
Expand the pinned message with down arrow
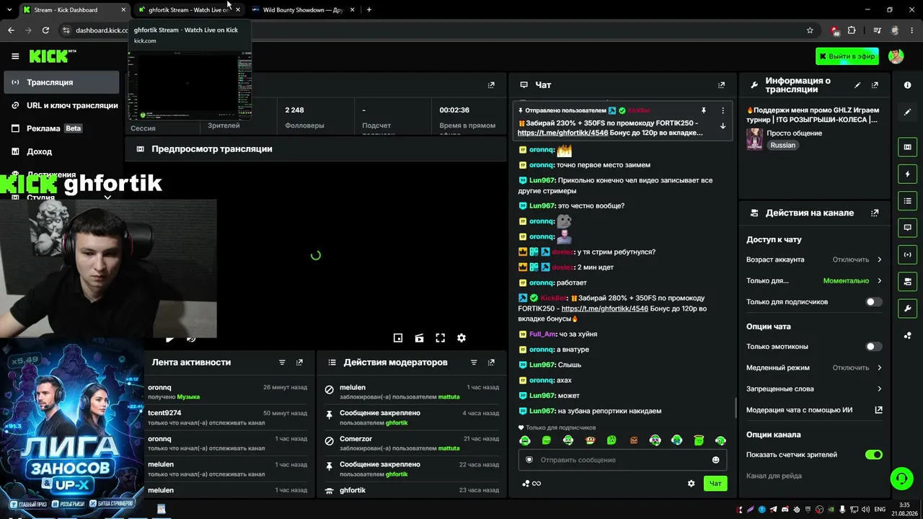pos(723,126)
